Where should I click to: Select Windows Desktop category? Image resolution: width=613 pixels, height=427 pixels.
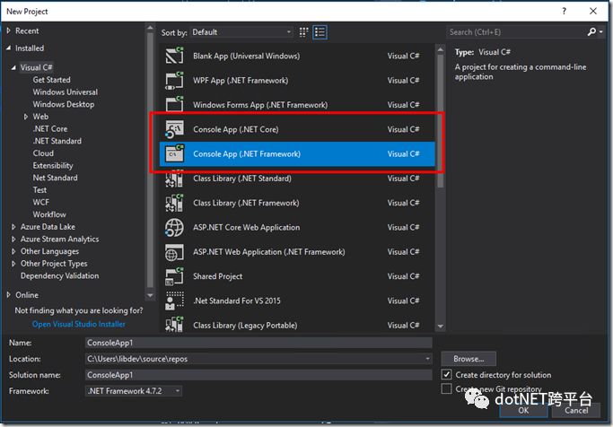click(x=64, y=104)
